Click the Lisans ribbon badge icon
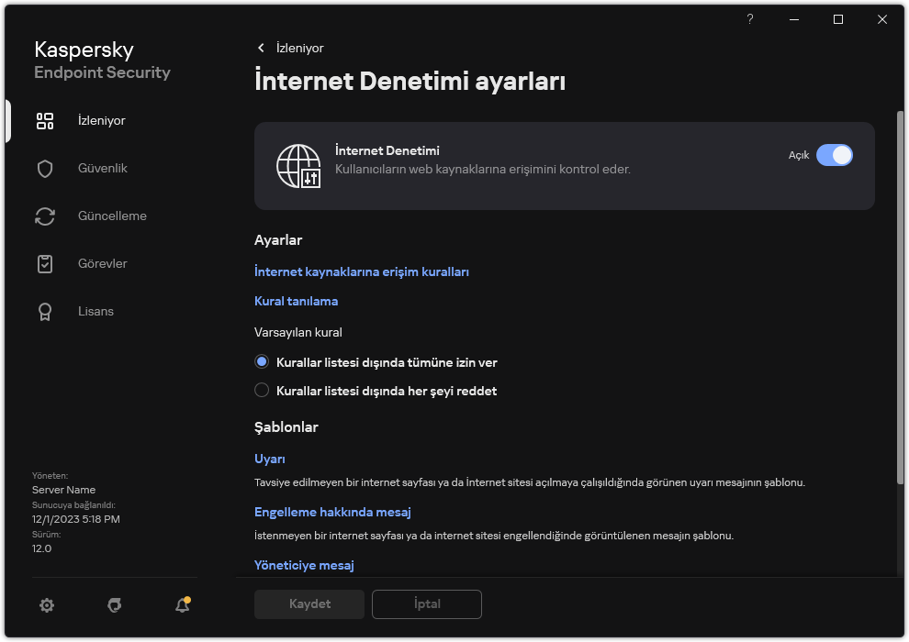The height and width of the screenshot is (642, 909). [x=45, y=312]
